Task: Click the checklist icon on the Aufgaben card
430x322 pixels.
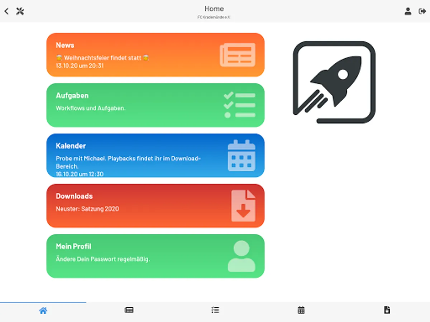Action: coord(239,105)
